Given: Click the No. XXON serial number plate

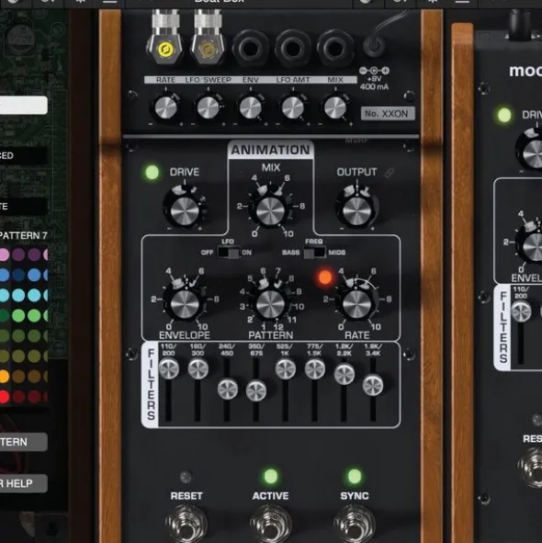Looking at the screenshot, I should (388, 114).
